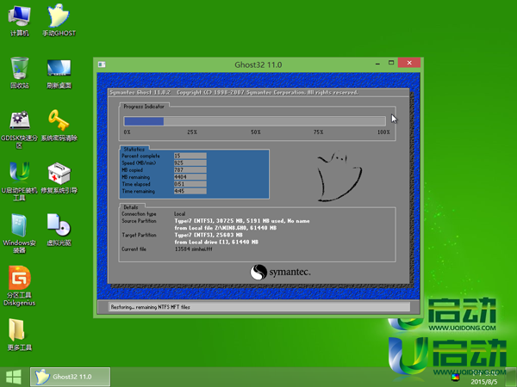
Task: Open the 更多工具 folder icon
Action: (20, 335)
